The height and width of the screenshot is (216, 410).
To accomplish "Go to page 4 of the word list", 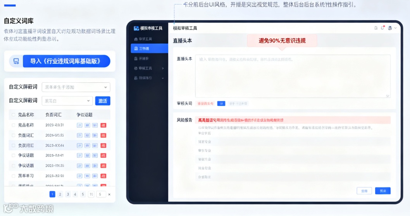I will pos(75,194).
